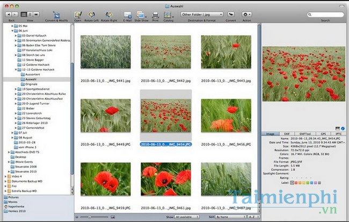
Task: Switch to thumbnail grid view
Action: click(24, 14)
